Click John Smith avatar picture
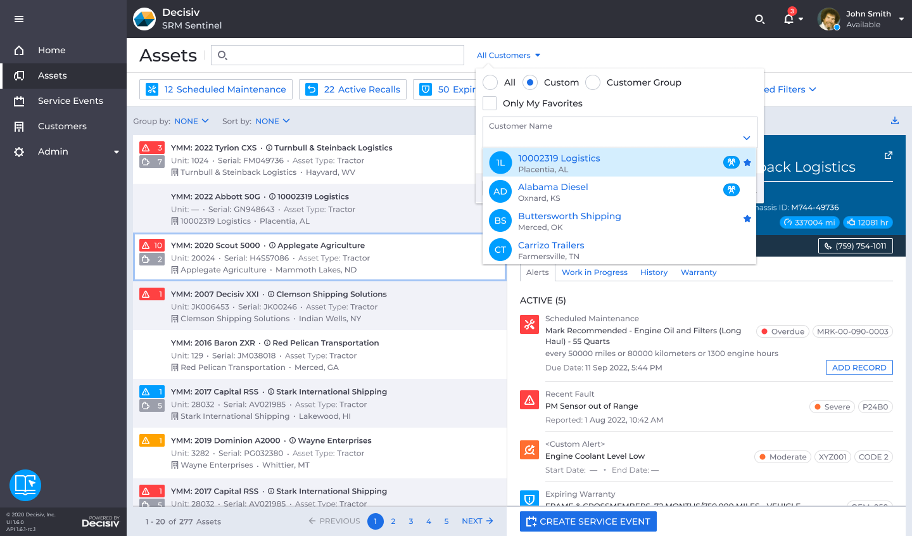 coord(828,19)
